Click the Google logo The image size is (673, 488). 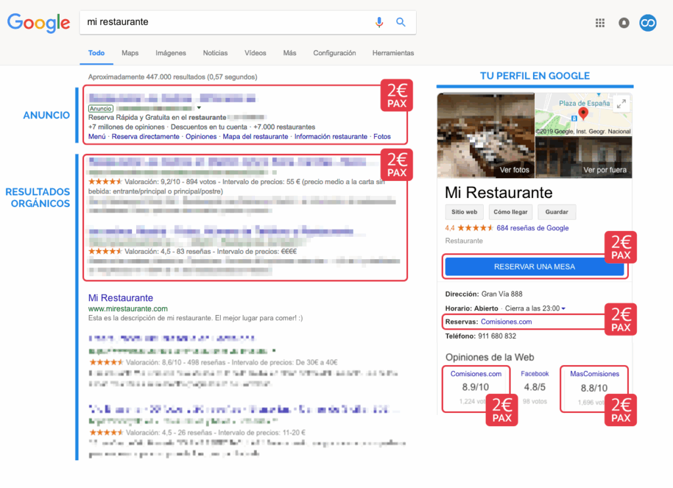(39, 22)
